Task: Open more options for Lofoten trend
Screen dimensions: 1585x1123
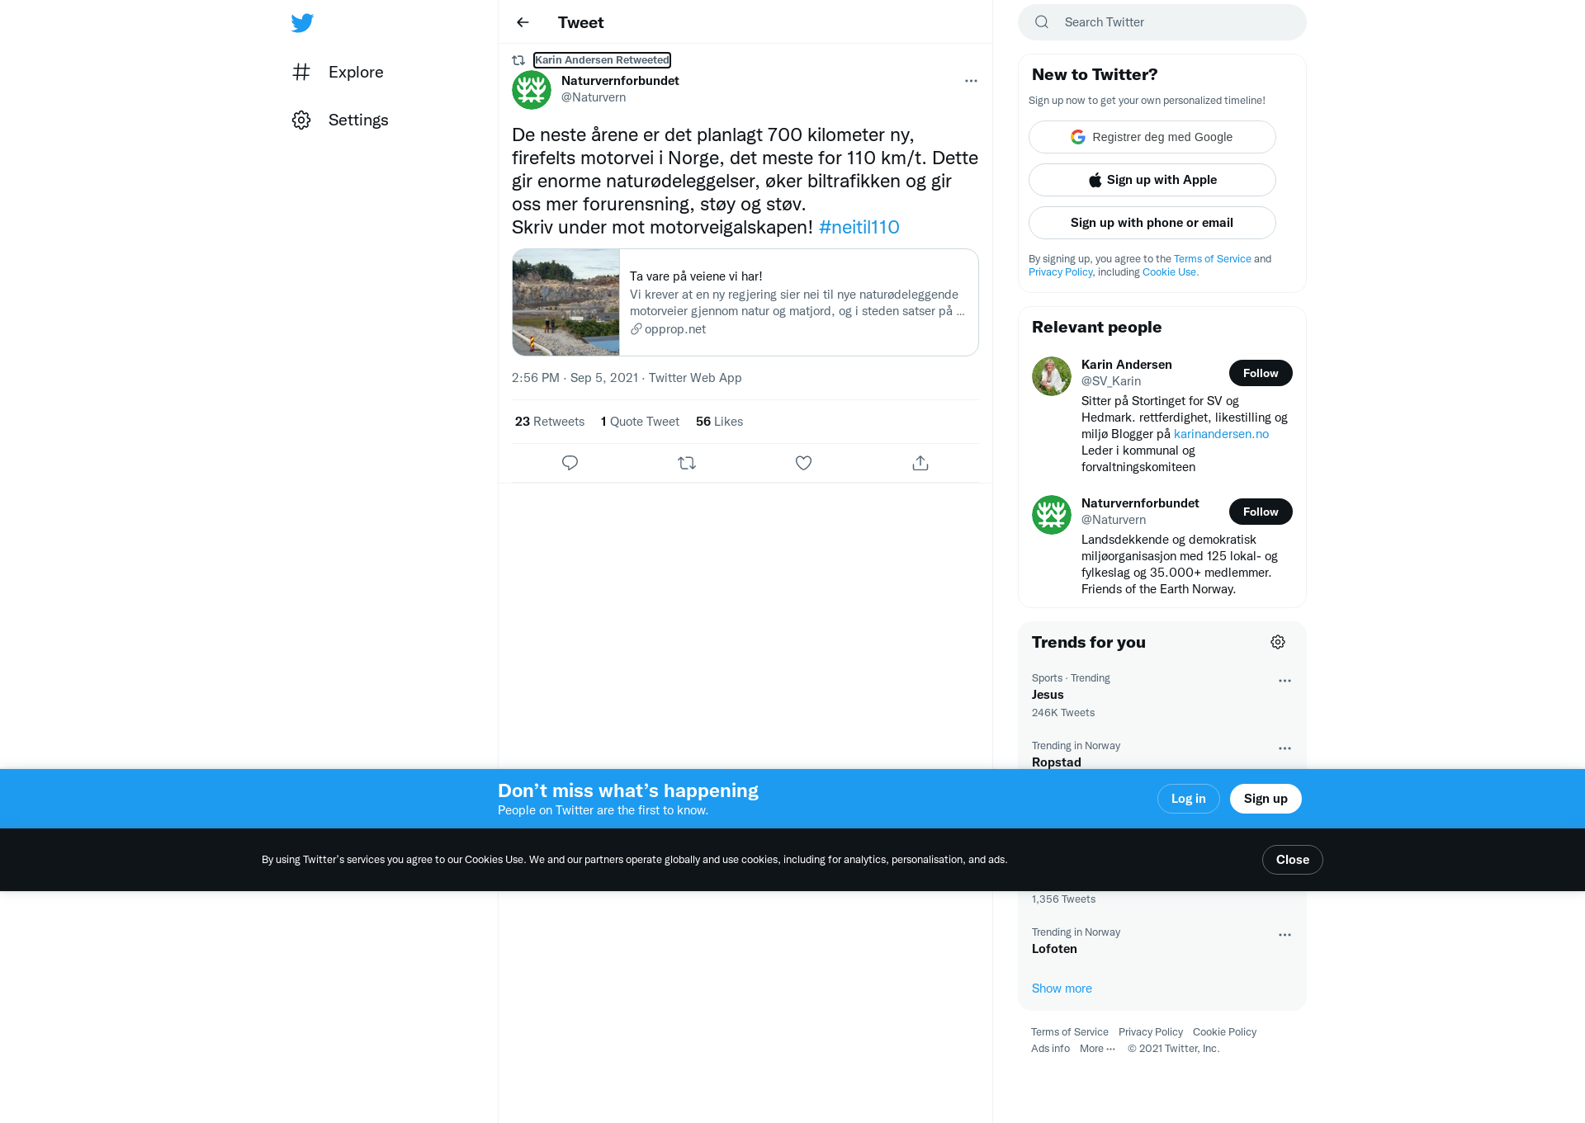Action: tap(1285, 935)
